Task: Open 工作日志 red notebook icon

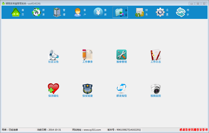Action: pyautogui.click(x=156, y=55)
